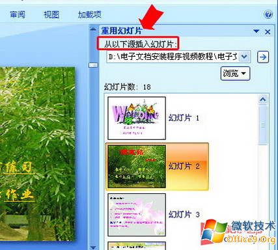Click the slide list scrollbar thumb
The height and width of the screenshot is (250, 278).
(x=263, y=125)
